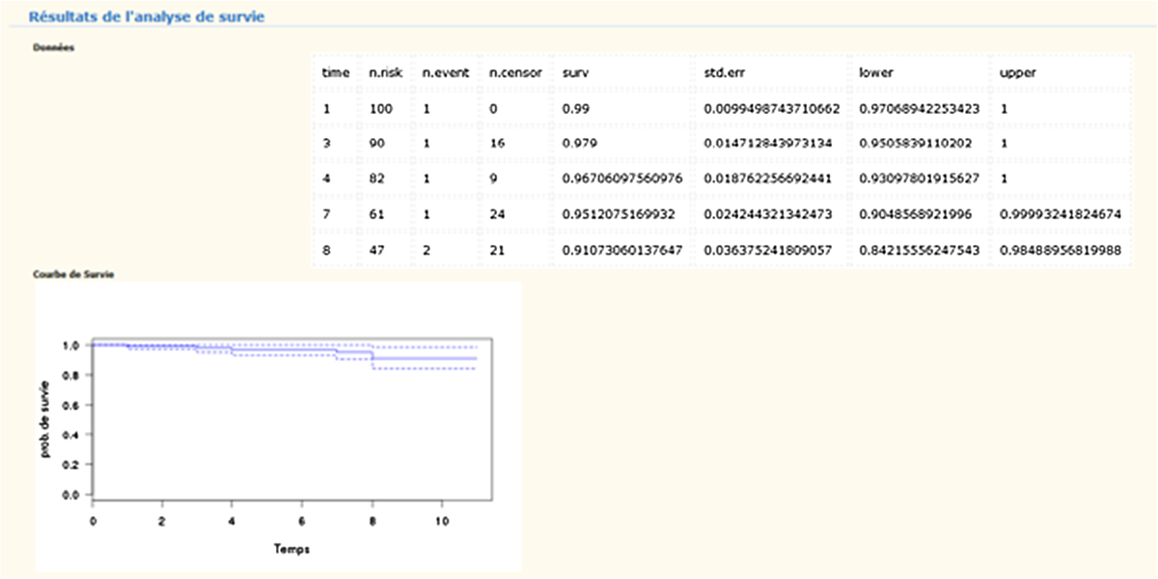1158x579 pixels.
Task: Click lower value 0.9048568921996
Action: 916,213
